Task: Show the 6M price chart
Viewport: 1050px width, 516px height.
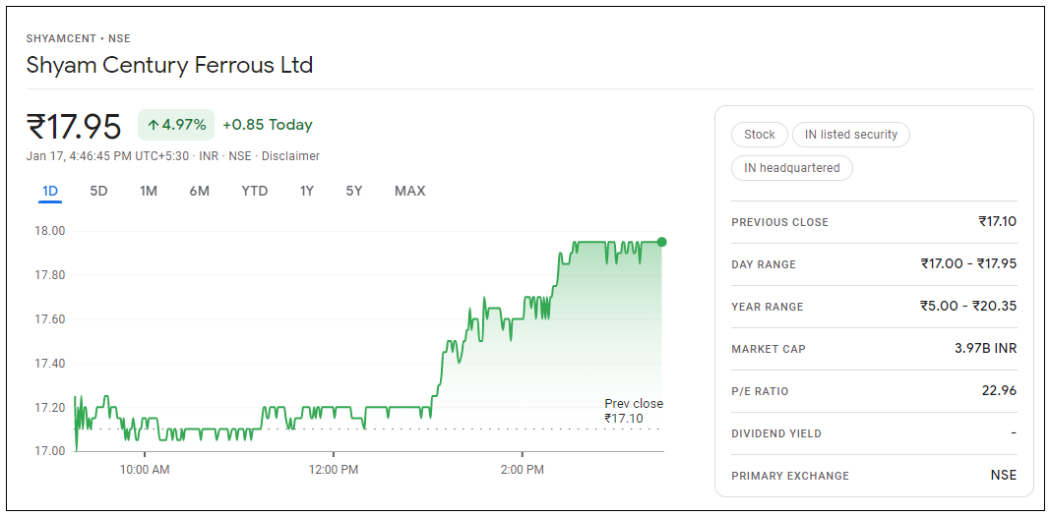Action: click(200, 191)
